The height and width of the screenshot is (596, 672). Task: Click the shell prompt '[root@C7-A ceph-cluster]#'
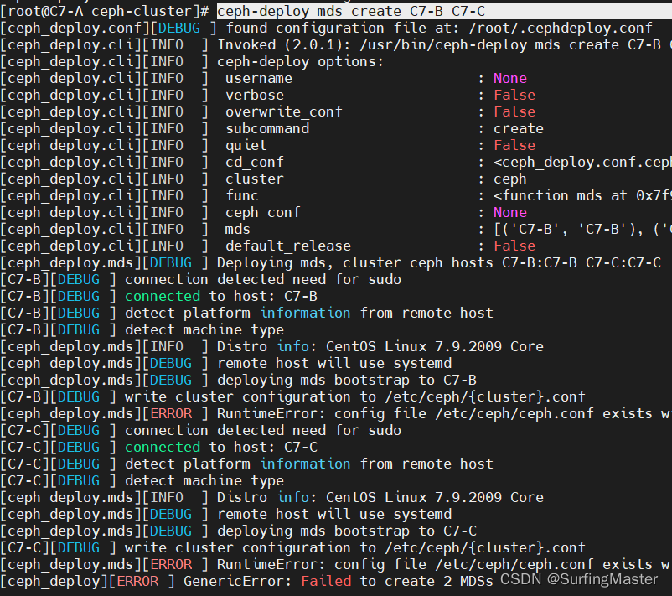pos(105,11)
